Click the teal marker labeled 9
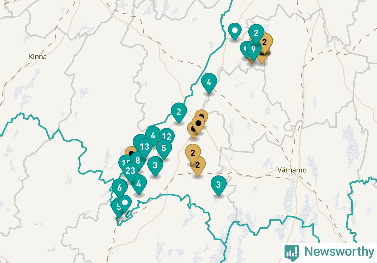Viewport: 377px width, 263px height. 253,49
